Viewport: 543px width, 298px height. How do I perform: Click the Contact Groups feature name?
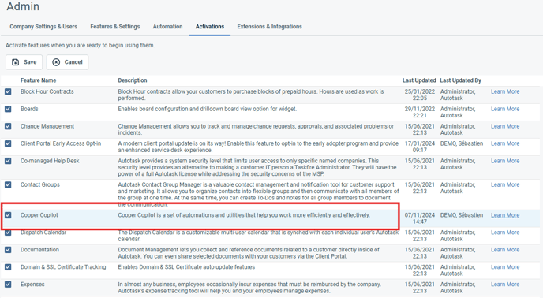(x=39, y=184)
